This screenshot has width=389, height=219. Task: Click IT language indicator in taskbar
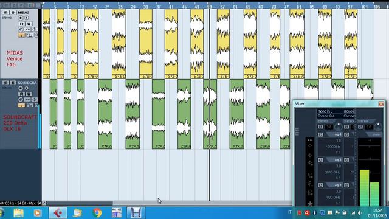[x=289, y=212]
